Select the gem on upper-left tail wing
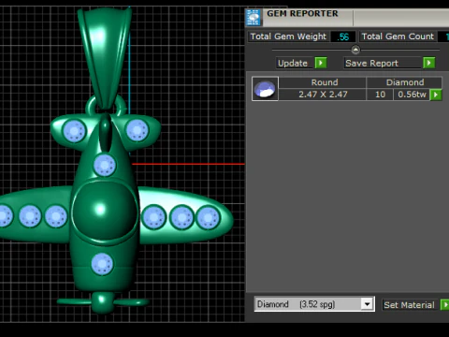 pos(74,131)
